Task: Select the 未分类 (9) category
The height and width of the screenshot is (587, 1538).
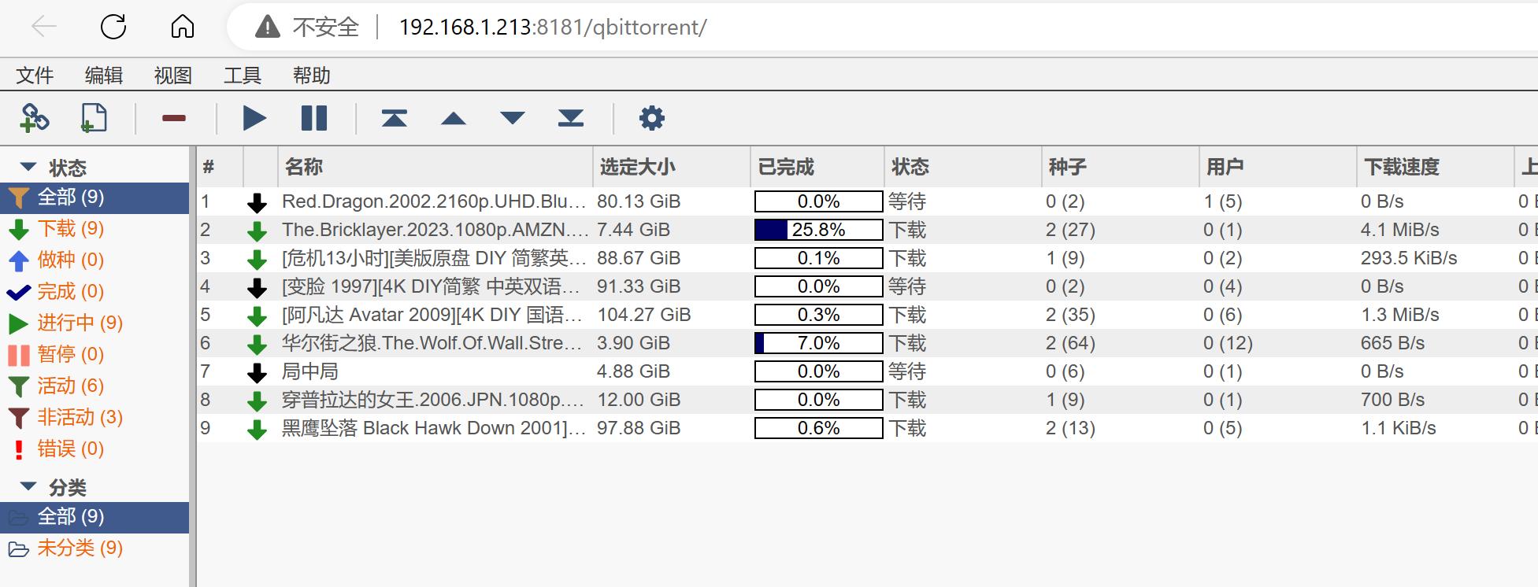Action: coord(80,548)
